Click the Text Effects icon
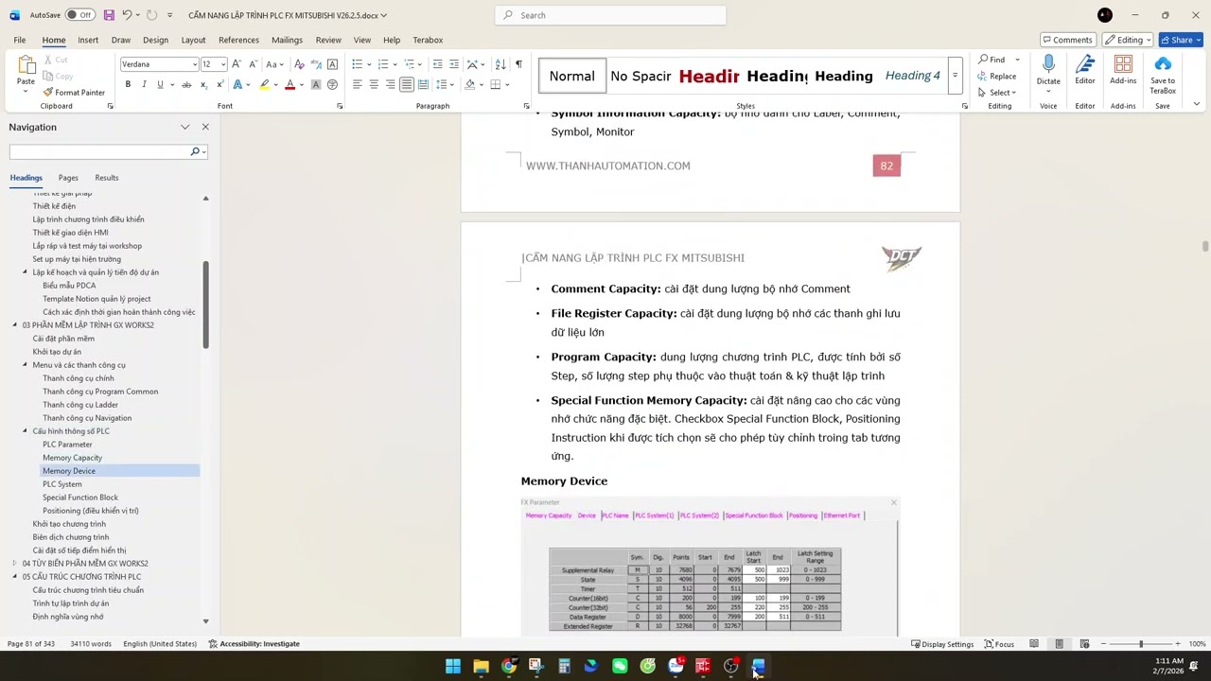 point(237,85)
